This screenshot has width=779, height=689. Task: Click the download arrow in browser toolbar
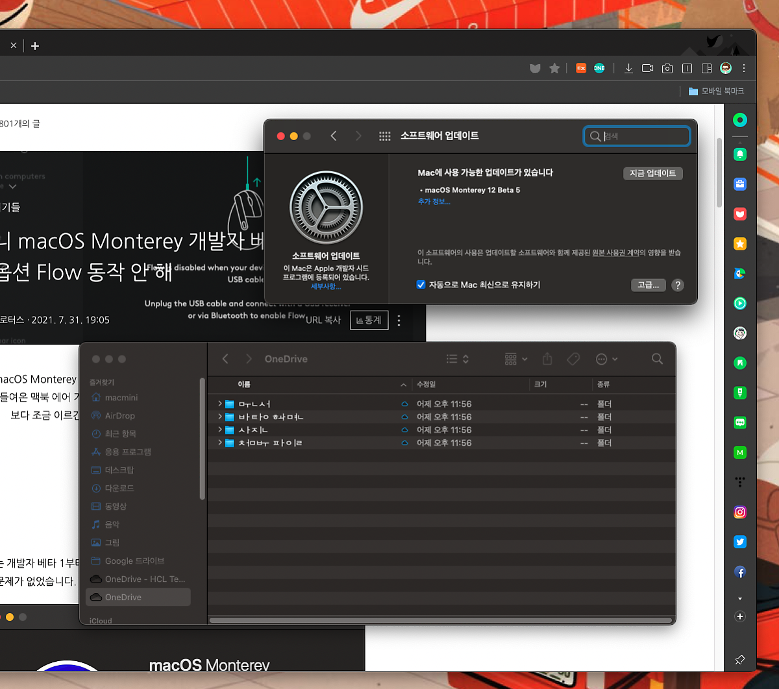[x=628, y=68]
